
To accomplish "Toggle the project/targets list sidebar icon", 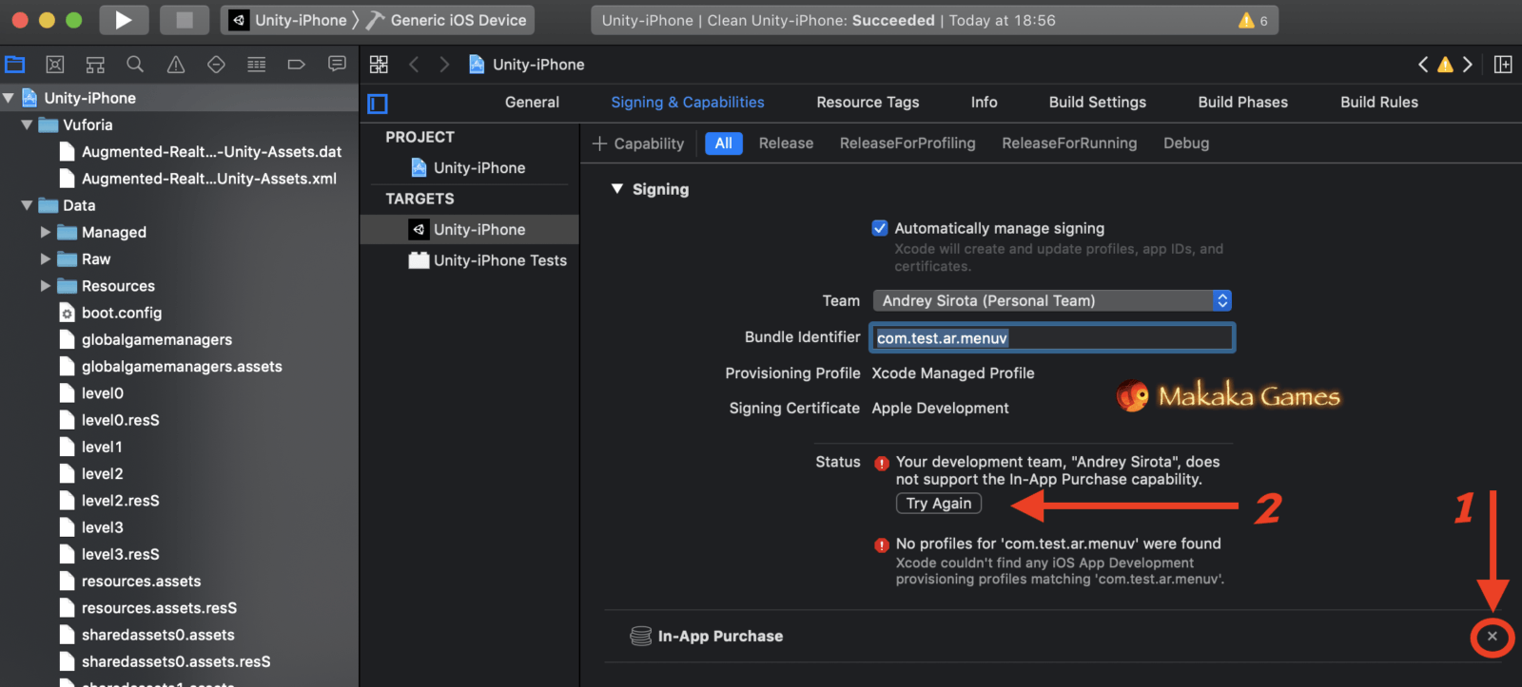I will tap(378, 104).
